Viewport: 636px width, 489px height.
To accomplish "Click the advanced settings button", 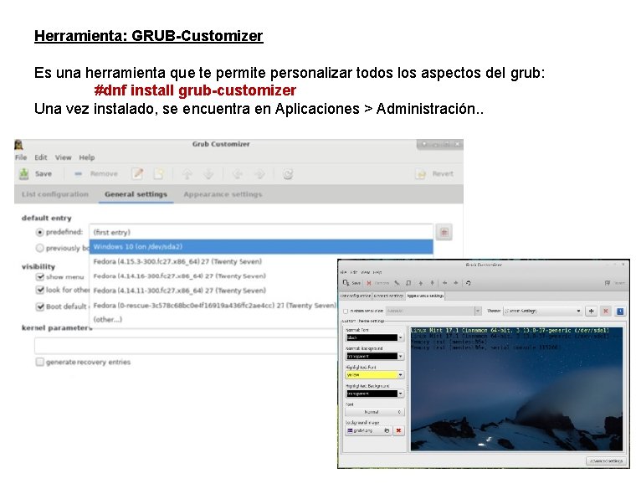I will coord(606,461).
